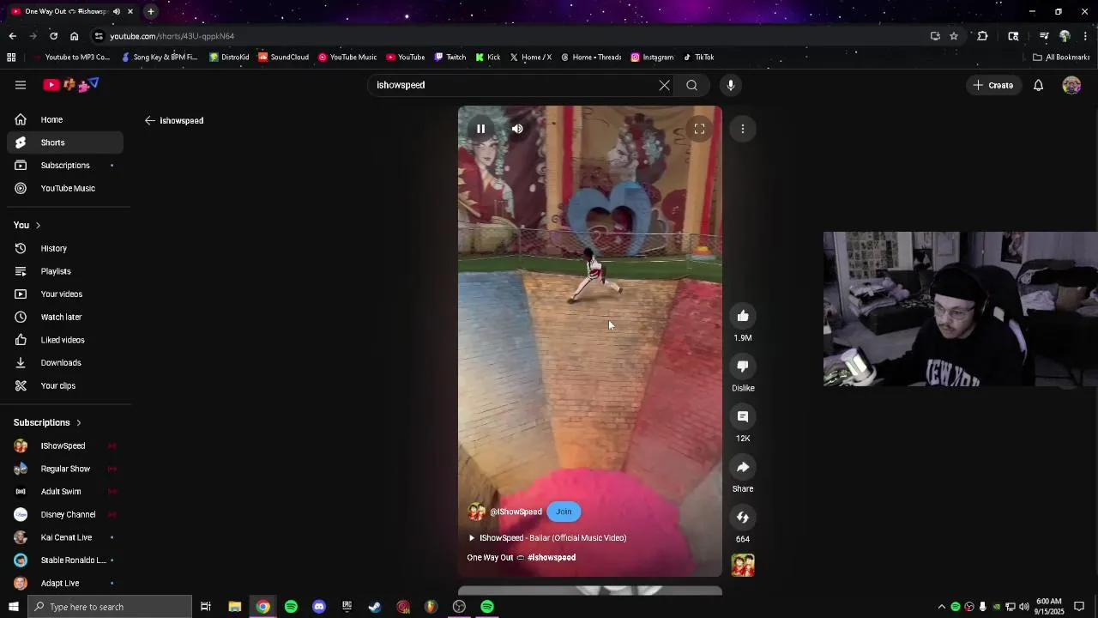
Task: Go back to ishowspeed search results
Action: coord(150,121)
